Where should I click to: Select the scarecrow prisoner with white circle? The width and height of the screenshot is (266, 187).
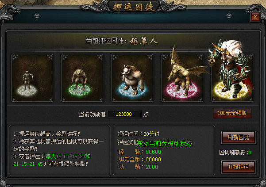[x=32, y=78]
